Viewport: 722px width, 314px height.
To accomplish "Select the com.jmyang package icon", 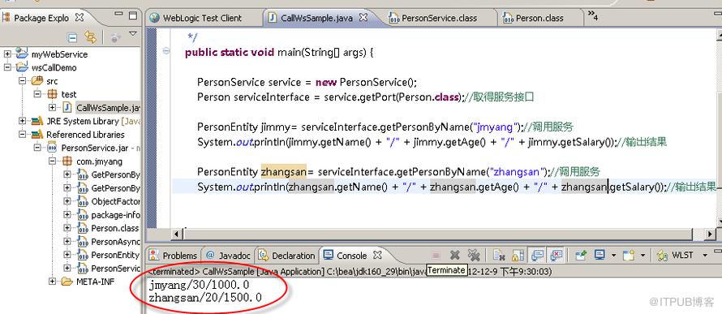I will pos(67,161).
